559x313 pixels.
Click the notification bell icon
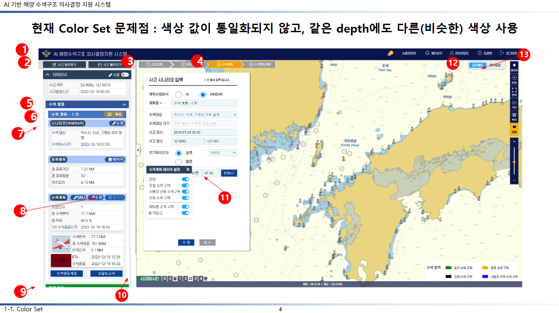pos(390,53)
